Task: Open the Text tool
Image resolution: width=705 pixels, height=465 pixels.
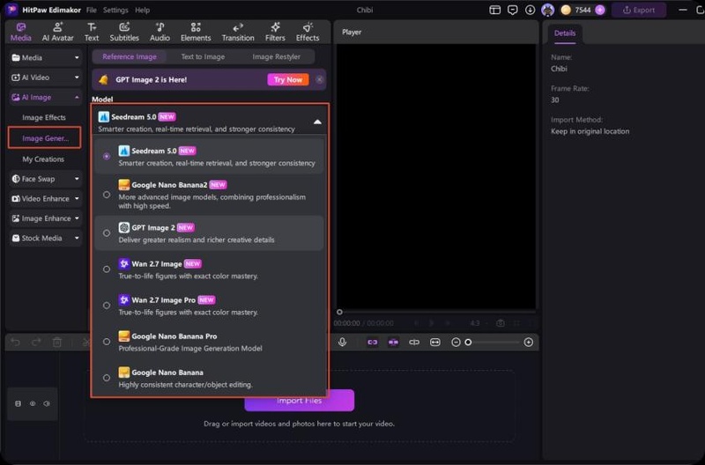Action: pos(92,33)
